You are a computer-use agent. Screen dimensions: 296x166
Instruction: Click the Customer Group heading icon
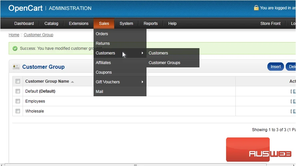(16, 67)
